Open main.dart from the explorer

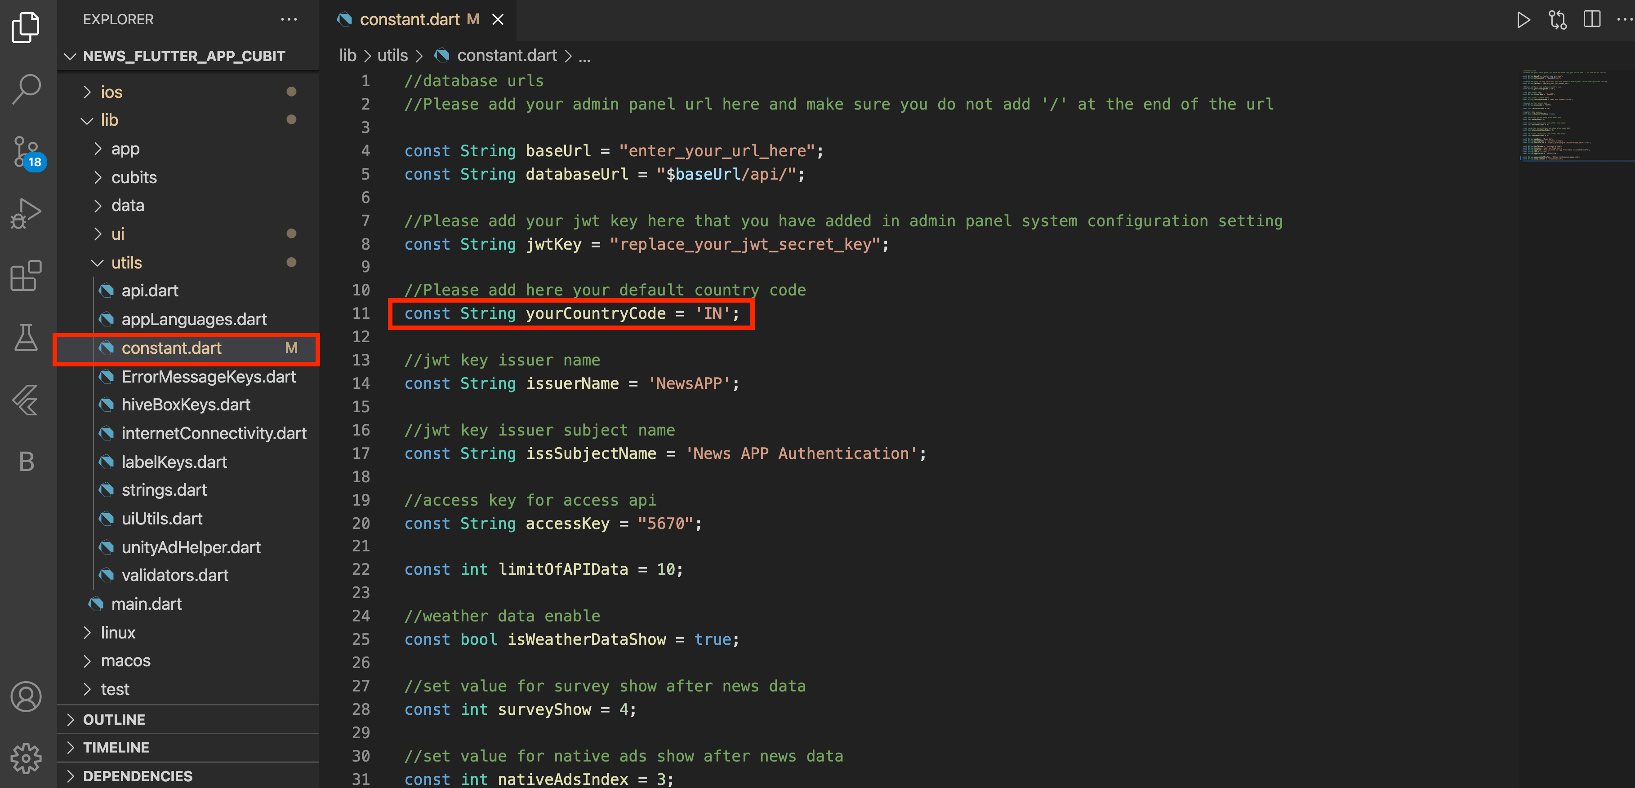click(146, 603)
